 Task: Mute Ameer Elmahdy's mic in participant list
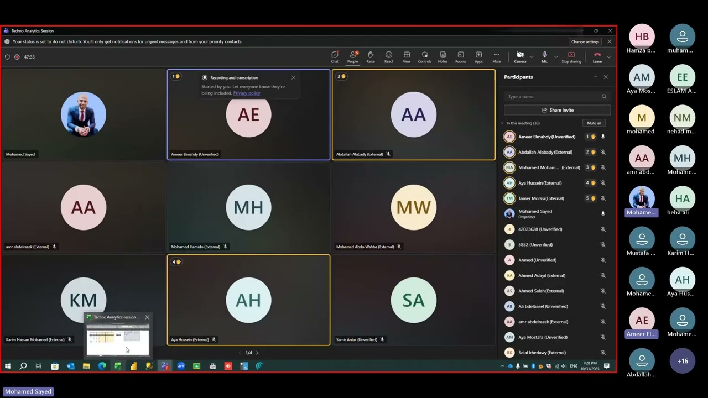pos(603,137)
